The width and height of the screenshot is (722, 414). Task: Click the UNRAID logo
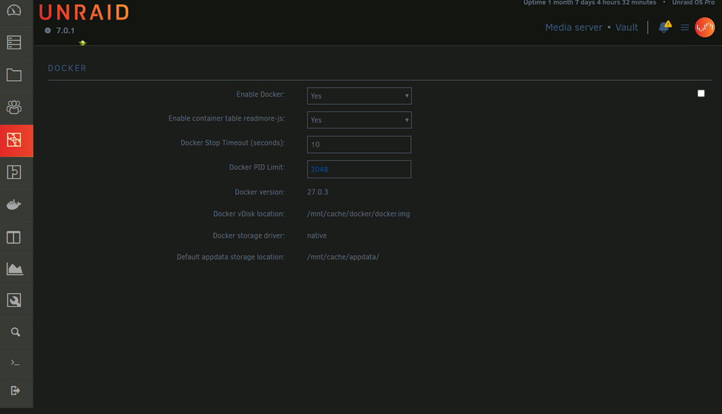[x=84, y=12]
